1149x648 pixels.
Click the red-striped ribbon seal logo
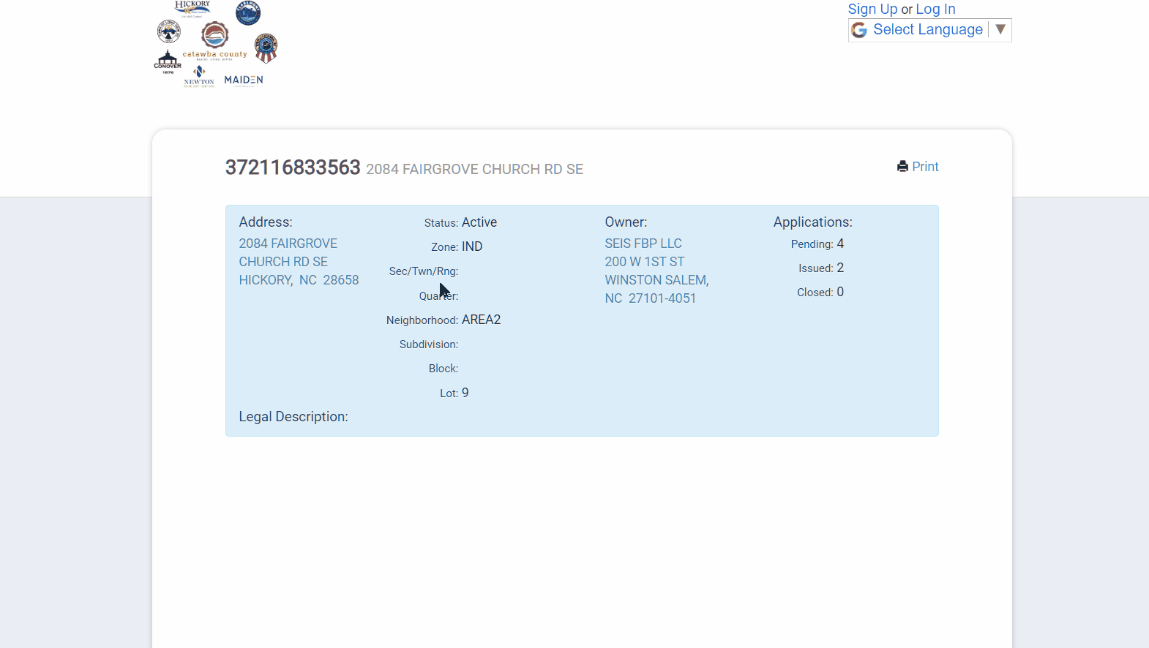click(266, 48)
